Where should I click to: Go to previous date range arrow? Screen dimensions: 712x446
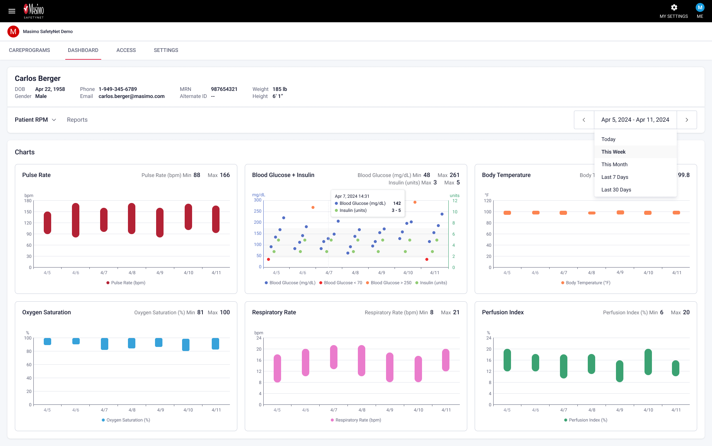(584, 120)
